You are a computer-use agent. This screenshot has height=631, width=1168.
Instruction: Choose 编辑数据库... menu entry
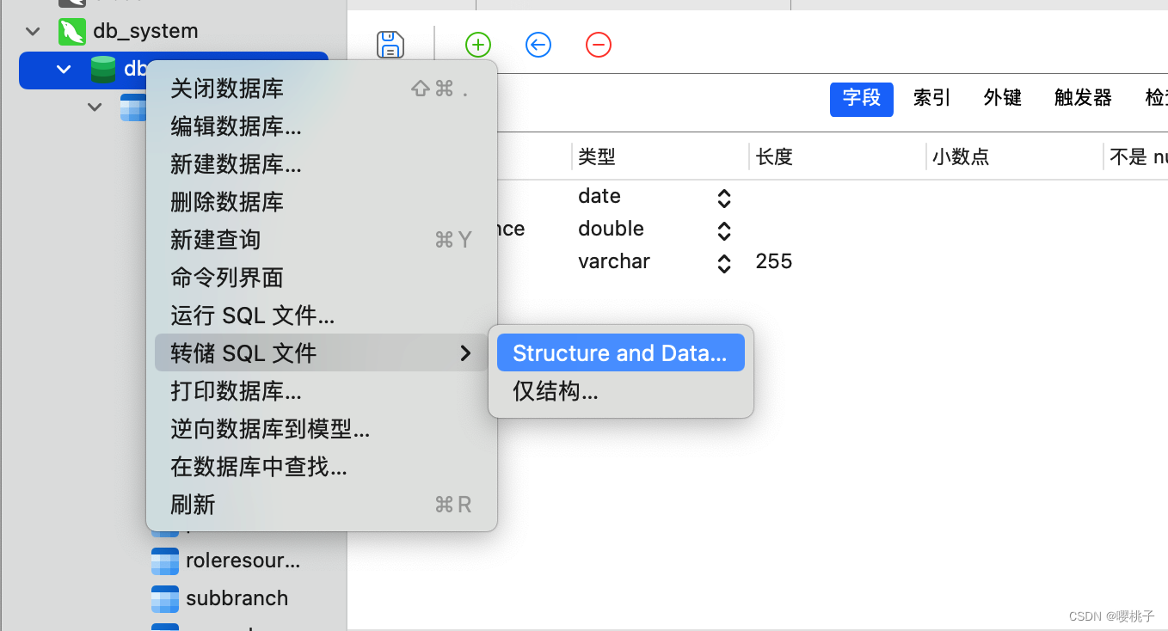pyautogui.click(x=322, y=126)
